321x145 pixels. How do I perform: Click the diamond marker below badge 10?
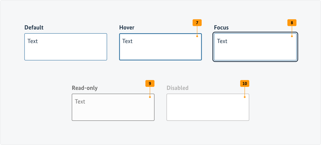pyautogui.click(x=244, y=97)
